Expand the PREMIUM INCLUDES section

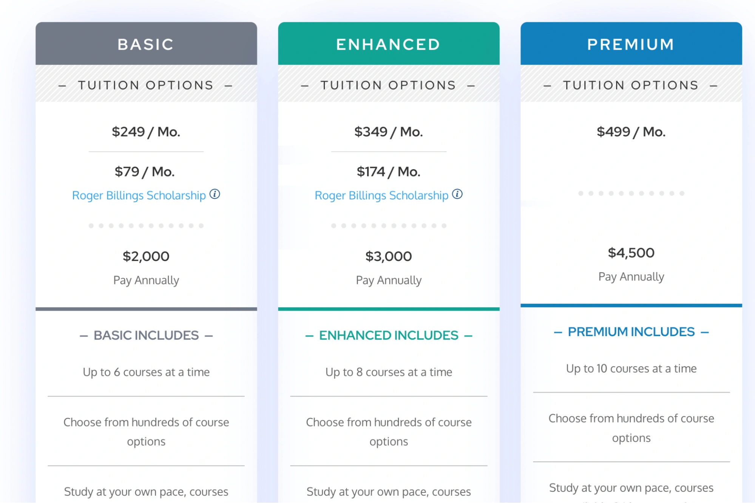pyautogui.click(x=631, y=332)
